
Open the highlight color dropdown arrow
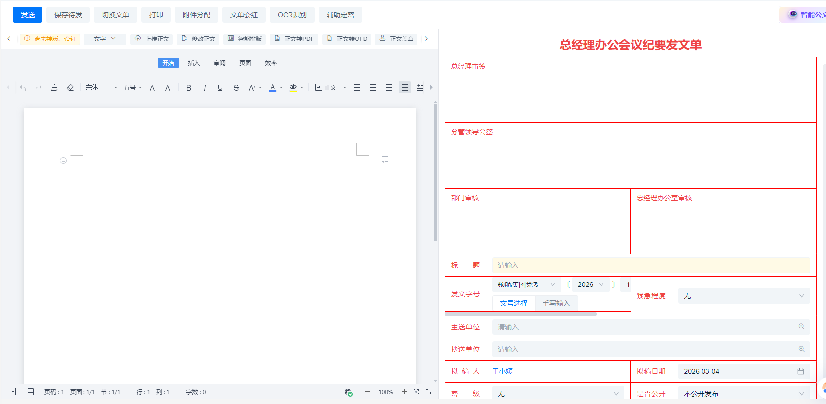[302, 88]
